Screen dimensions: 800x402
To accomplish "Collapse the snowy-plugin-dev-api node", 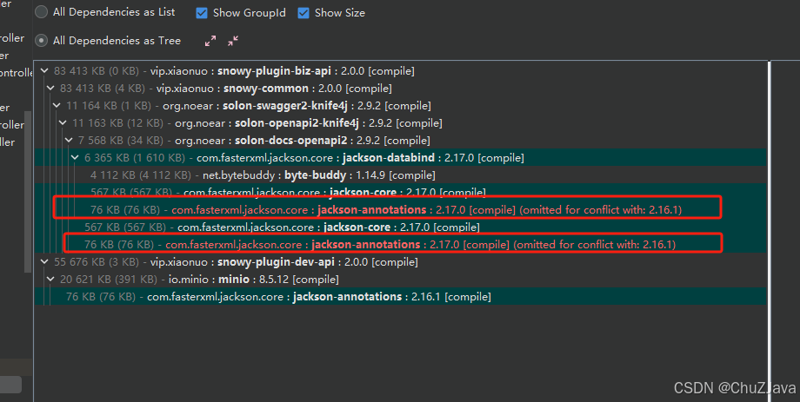I will (44, 262).
